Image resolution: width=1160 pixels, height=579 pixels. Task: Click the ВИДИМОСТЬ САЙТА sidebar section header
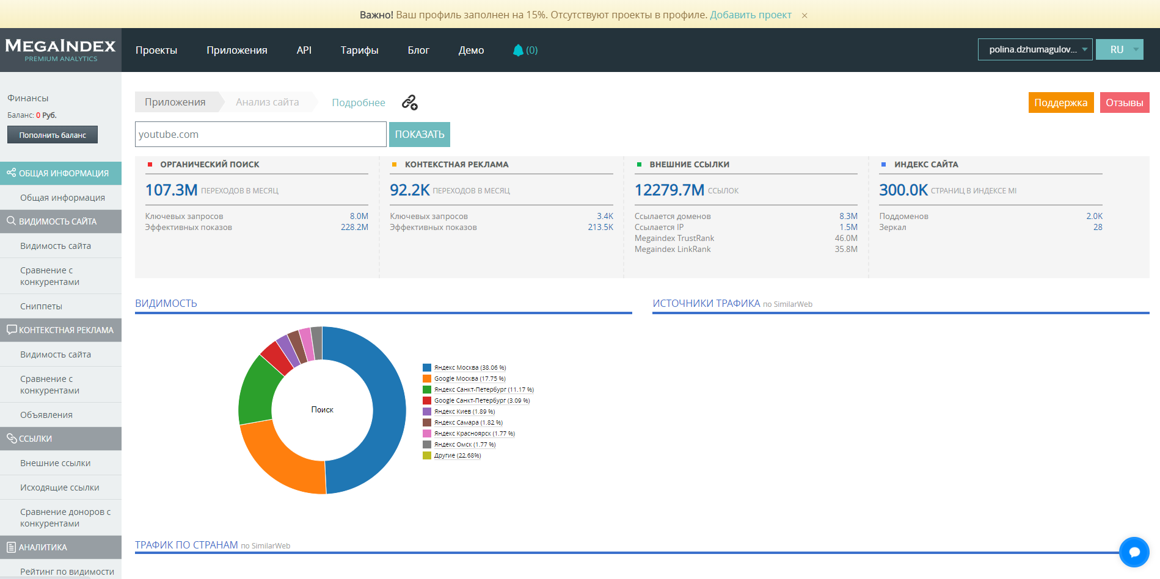click(x=61, y=221)
